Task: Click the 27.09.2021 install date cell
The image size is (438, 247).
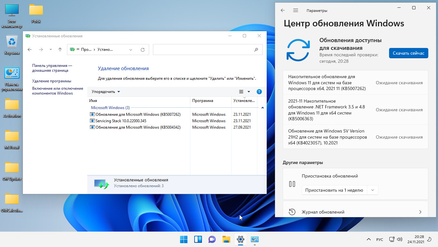Action: (242, 127)
